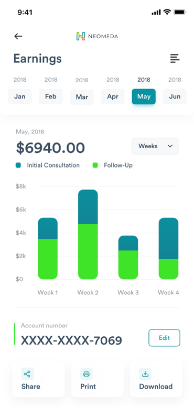Tap the back arrow icon
This screenshot has width=194, height=419.
18,36
